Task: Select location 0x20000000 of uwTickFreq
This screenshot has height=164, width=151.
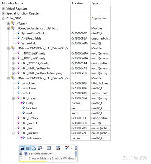Action: 79,83
